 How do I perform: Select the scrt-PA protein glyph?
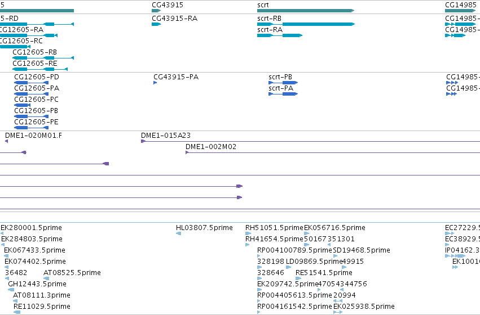pyautogui.click(x=283, y=94)
